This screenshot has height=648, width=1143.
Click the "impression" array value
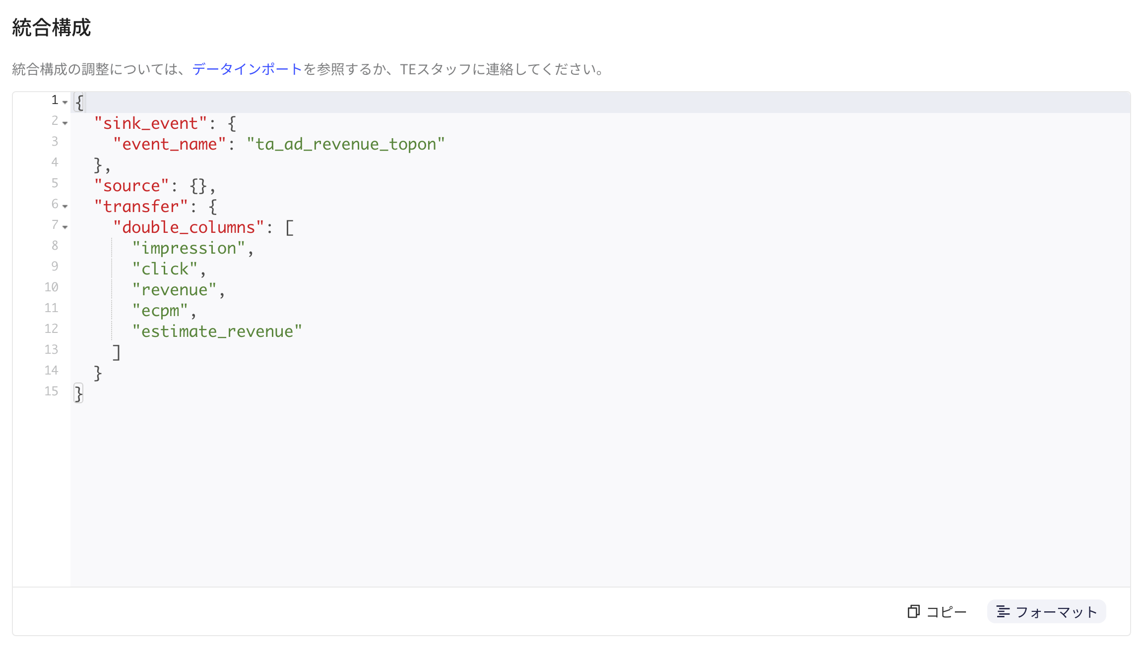[189, 248]
